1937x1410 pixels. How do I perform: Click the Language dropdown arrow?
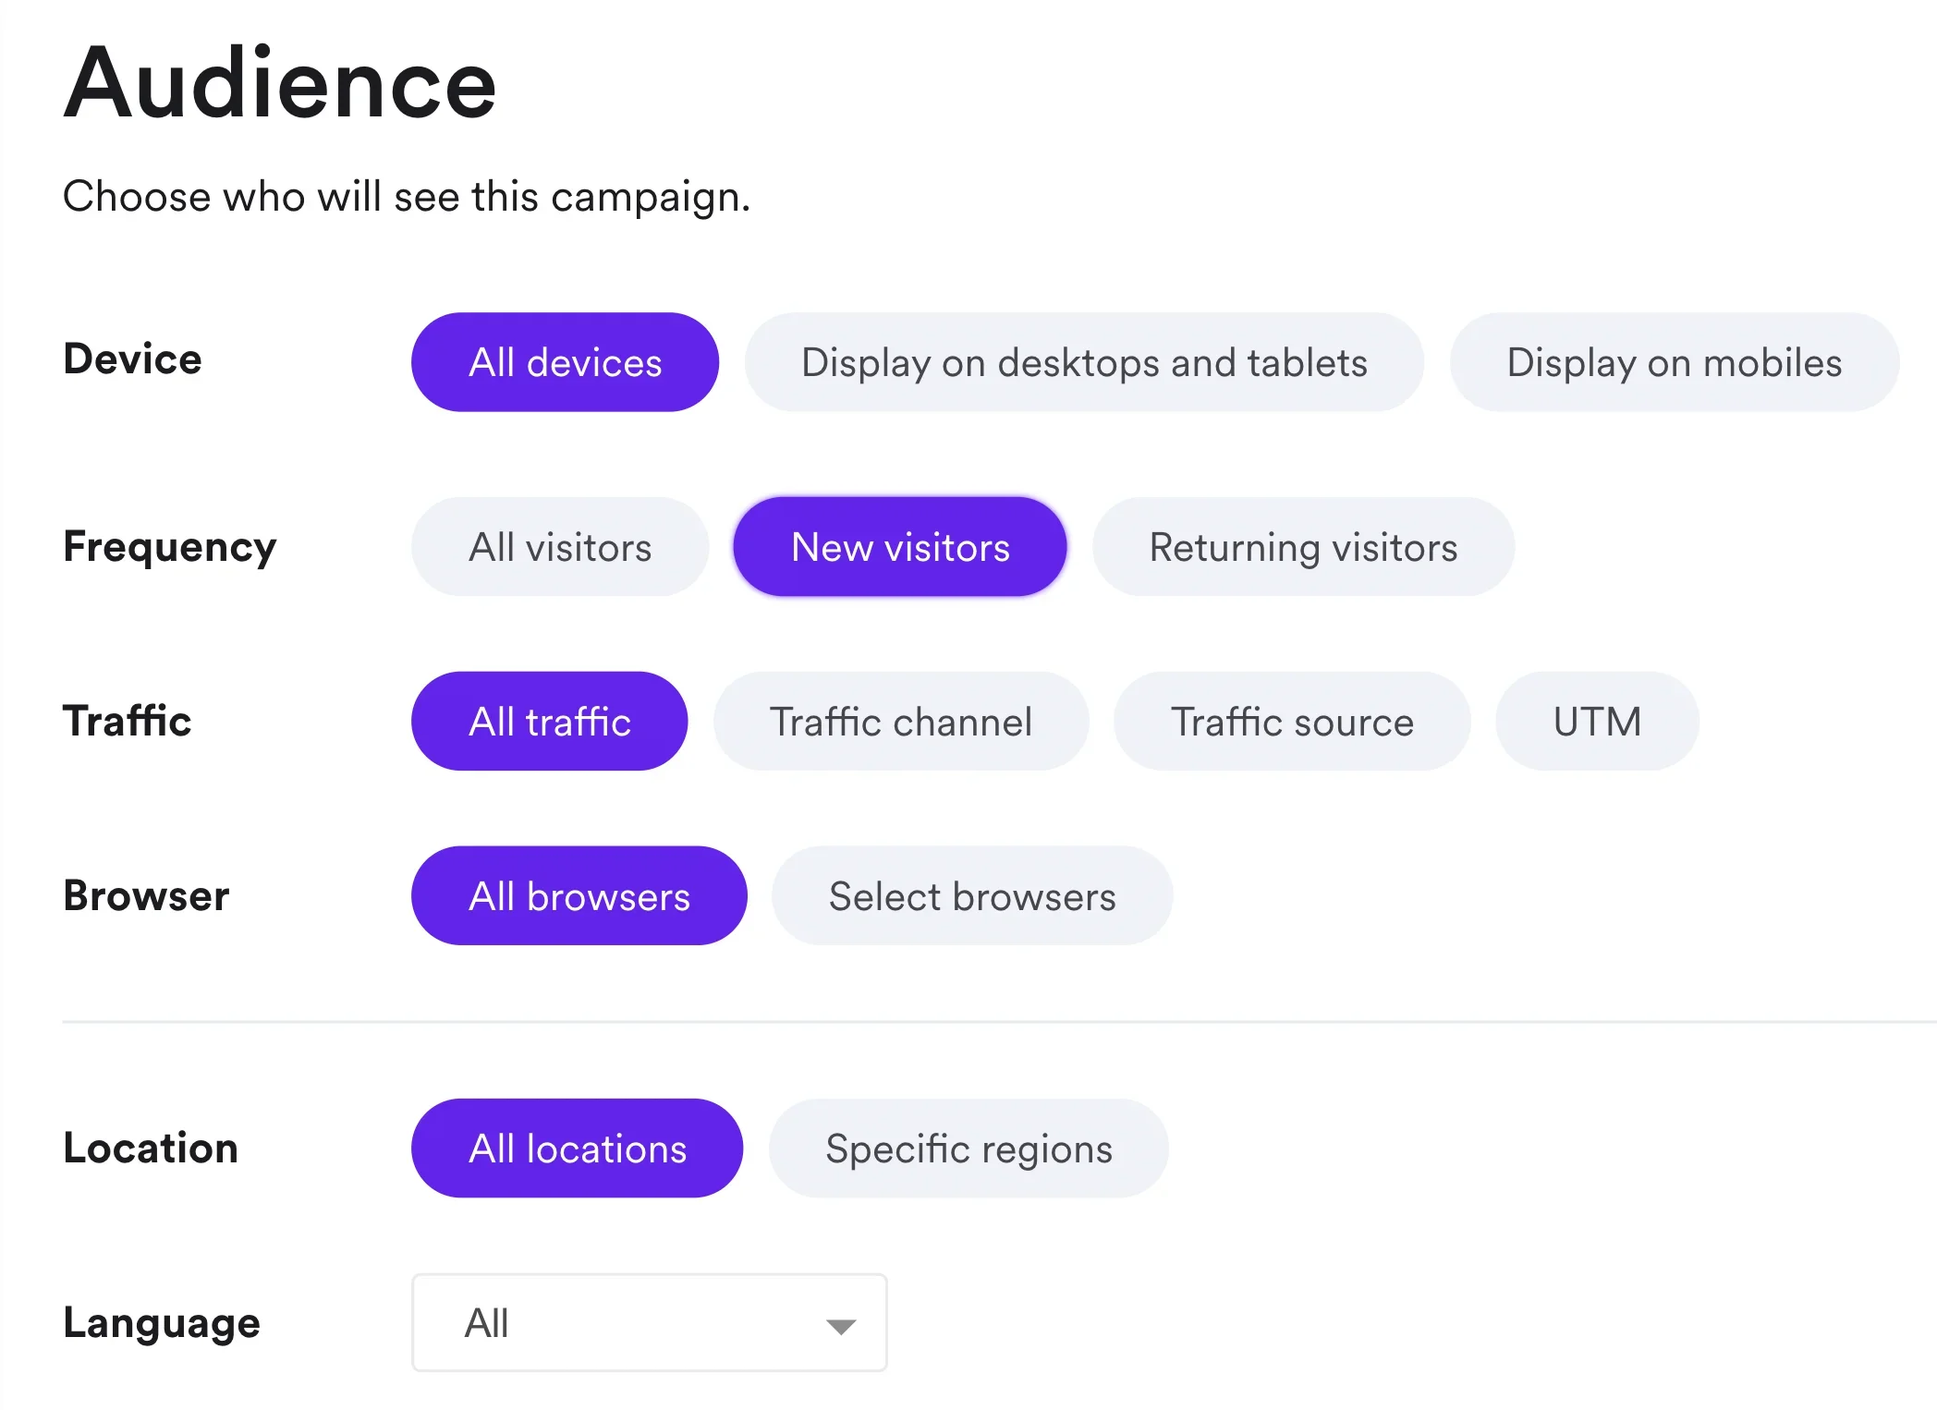[x=840, y=1325]
